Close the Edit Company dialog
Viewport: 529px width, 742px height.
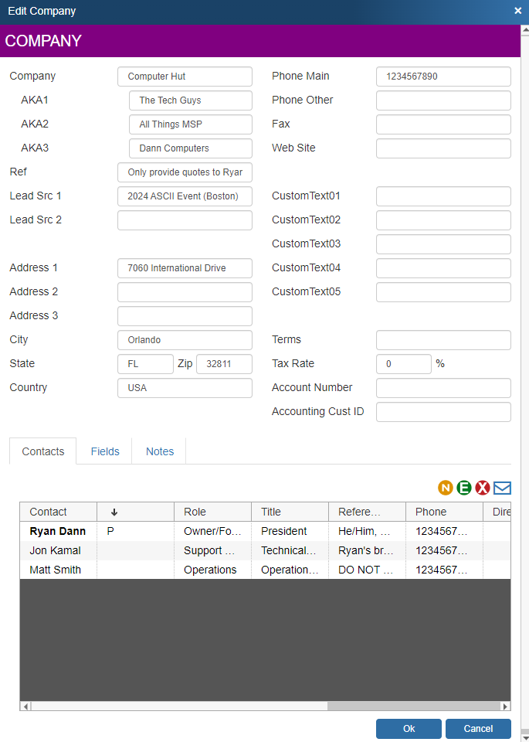(517, 11)
